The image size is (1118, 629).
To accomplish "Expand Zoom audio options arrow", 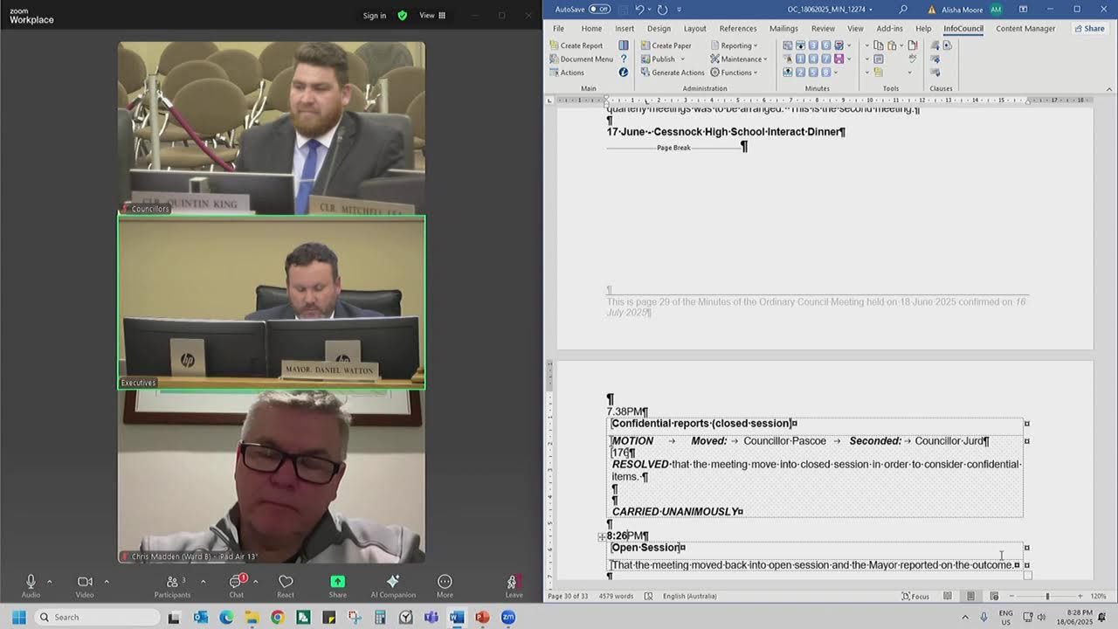I will point(49,581).
